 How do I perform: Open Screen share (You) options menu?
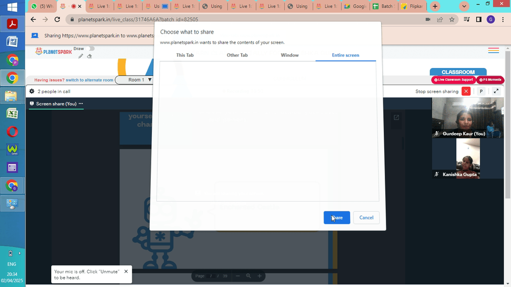(x=81, y=104)
